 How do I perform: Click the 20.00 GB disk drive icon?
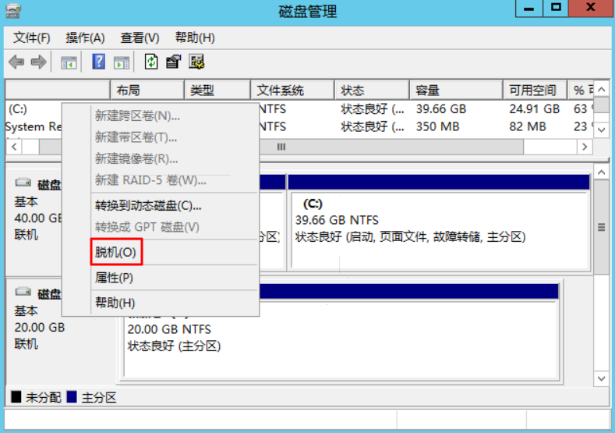point(23,292)
